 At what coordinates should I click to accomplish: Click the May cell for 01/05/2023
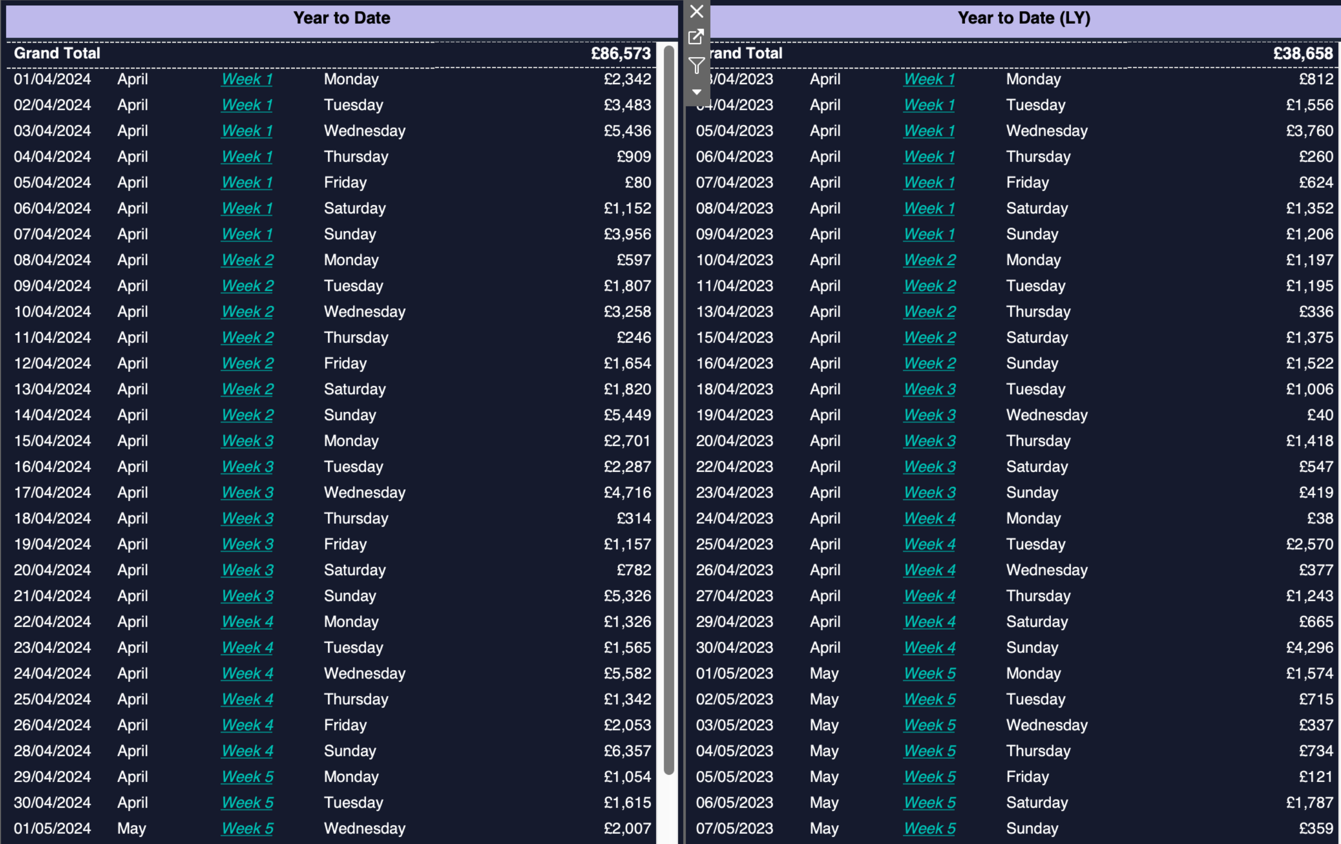click(x=823, y=674)
